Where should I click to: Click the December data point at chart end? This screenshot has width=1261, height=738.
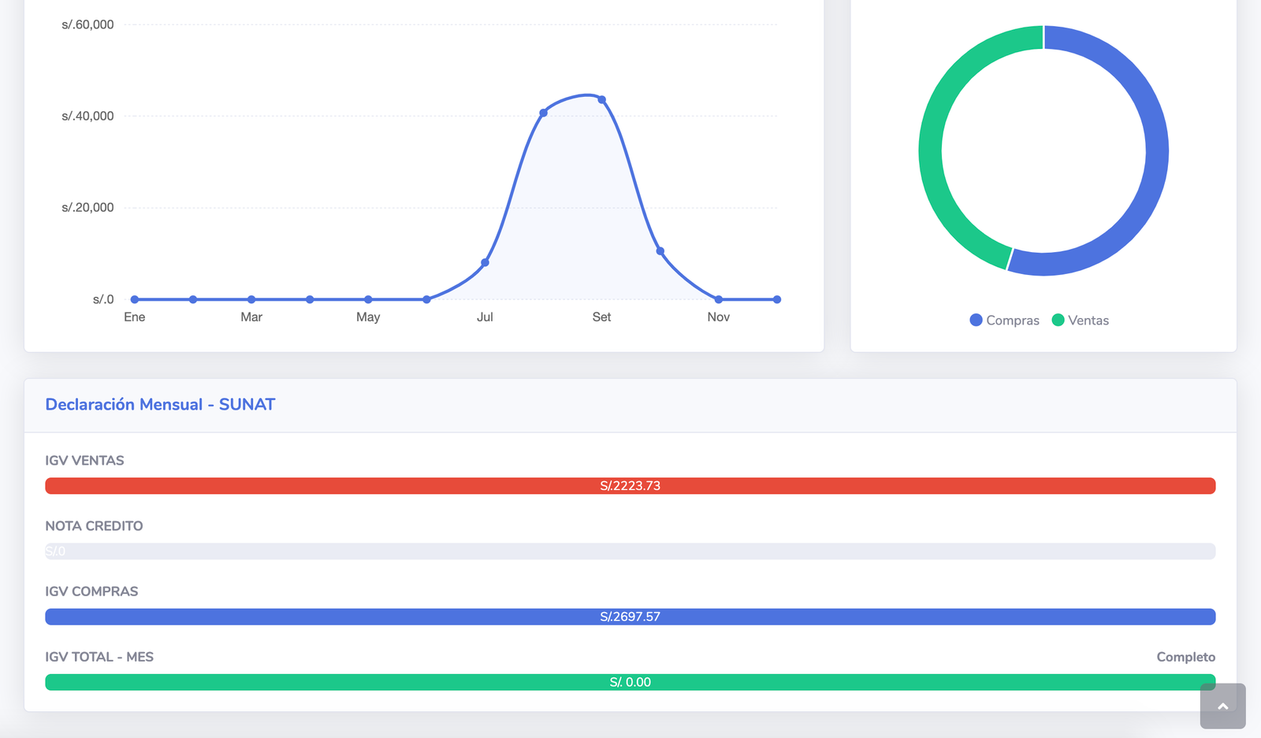777,299
